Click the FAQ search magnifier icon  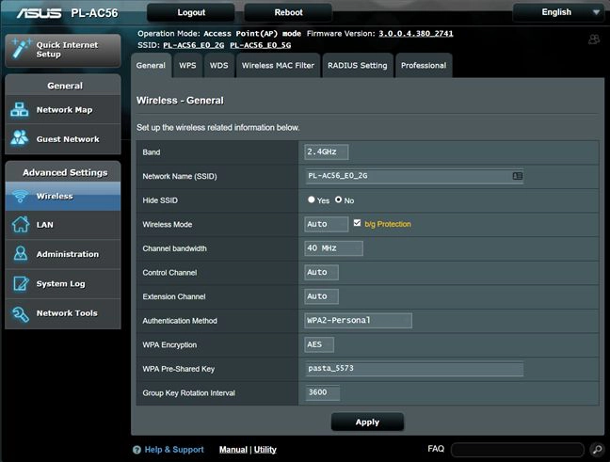[597, 449]
